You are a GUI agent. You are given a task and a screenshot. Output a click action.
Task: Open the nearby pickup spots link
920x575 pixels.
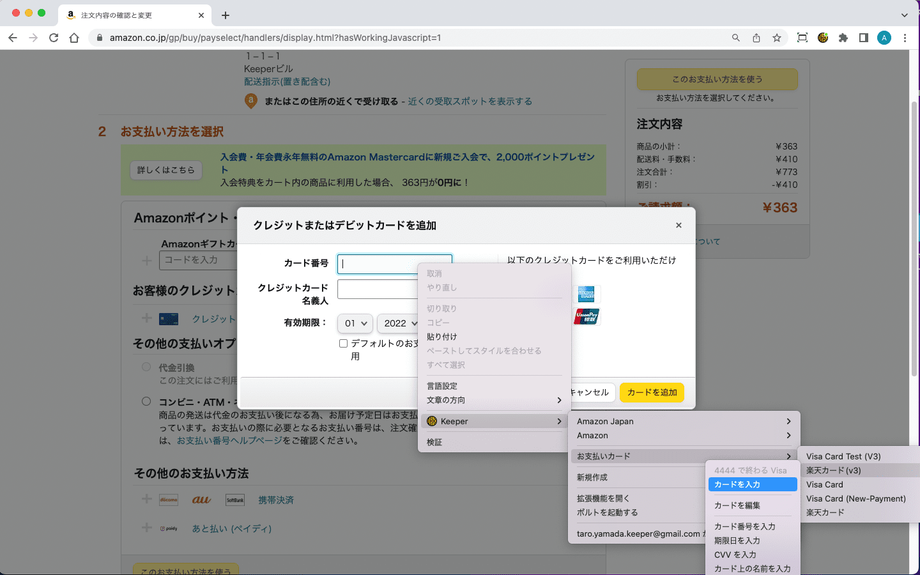click(x=470, y=102)
